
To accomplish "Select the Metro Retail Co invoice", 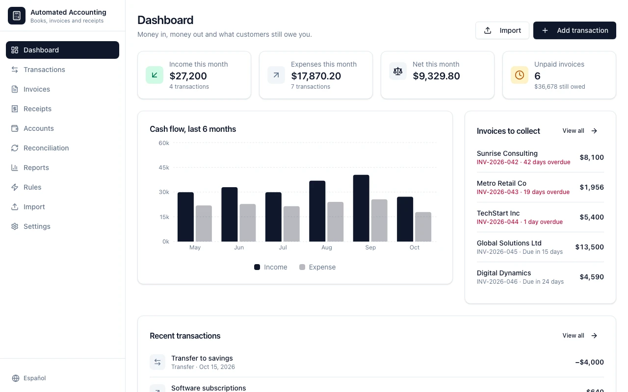I will tap(540, 187).
